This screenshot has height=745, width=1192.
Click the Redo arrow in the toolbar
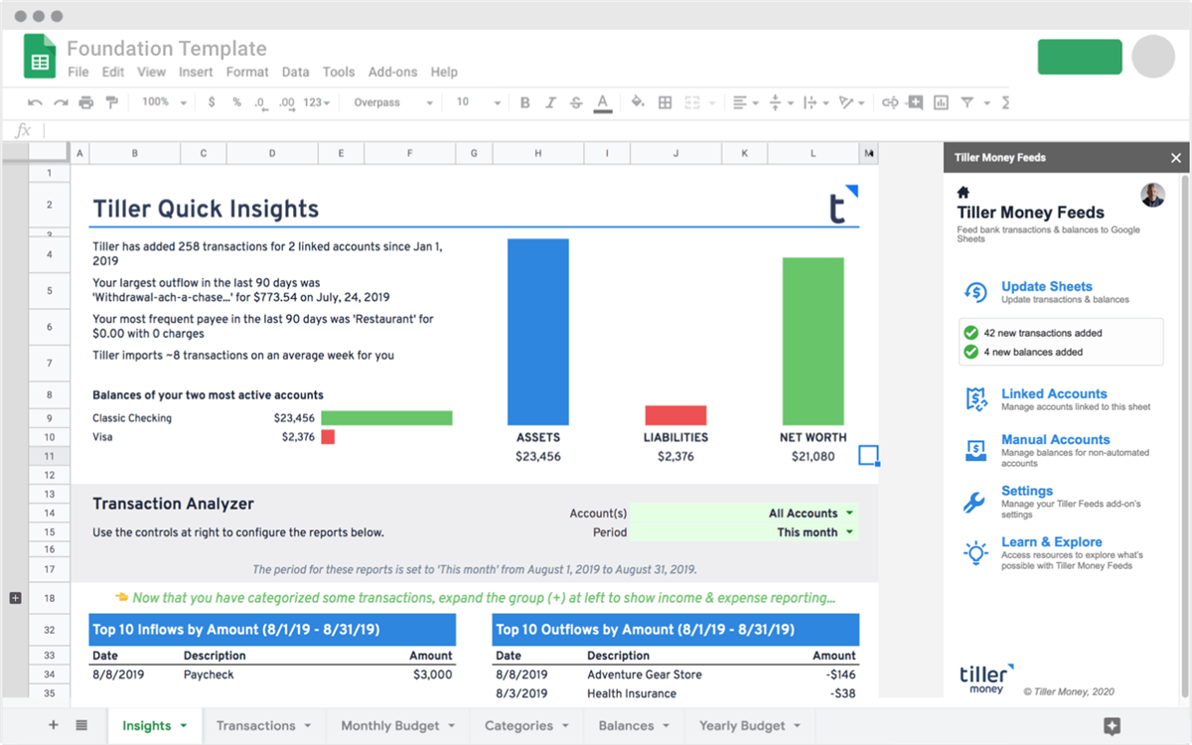[x=61, y=102]
